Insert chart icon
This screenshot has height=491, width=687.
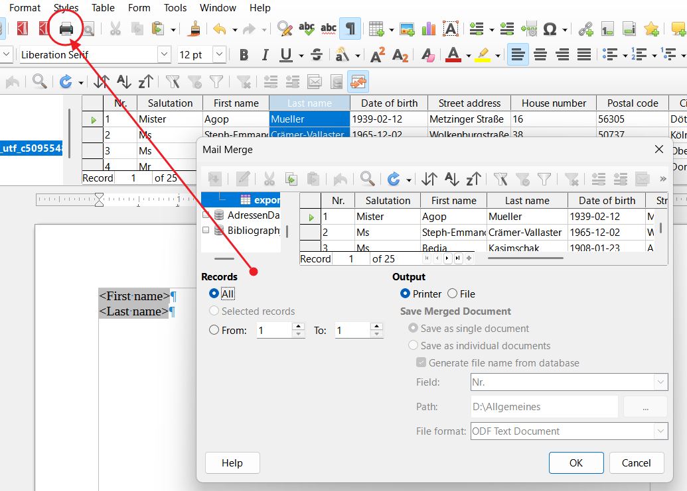coord(429,29)
